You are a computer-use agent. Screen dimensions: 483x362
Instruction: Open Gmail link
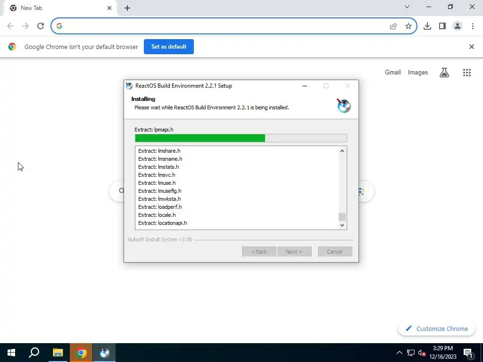coord(393,72)
